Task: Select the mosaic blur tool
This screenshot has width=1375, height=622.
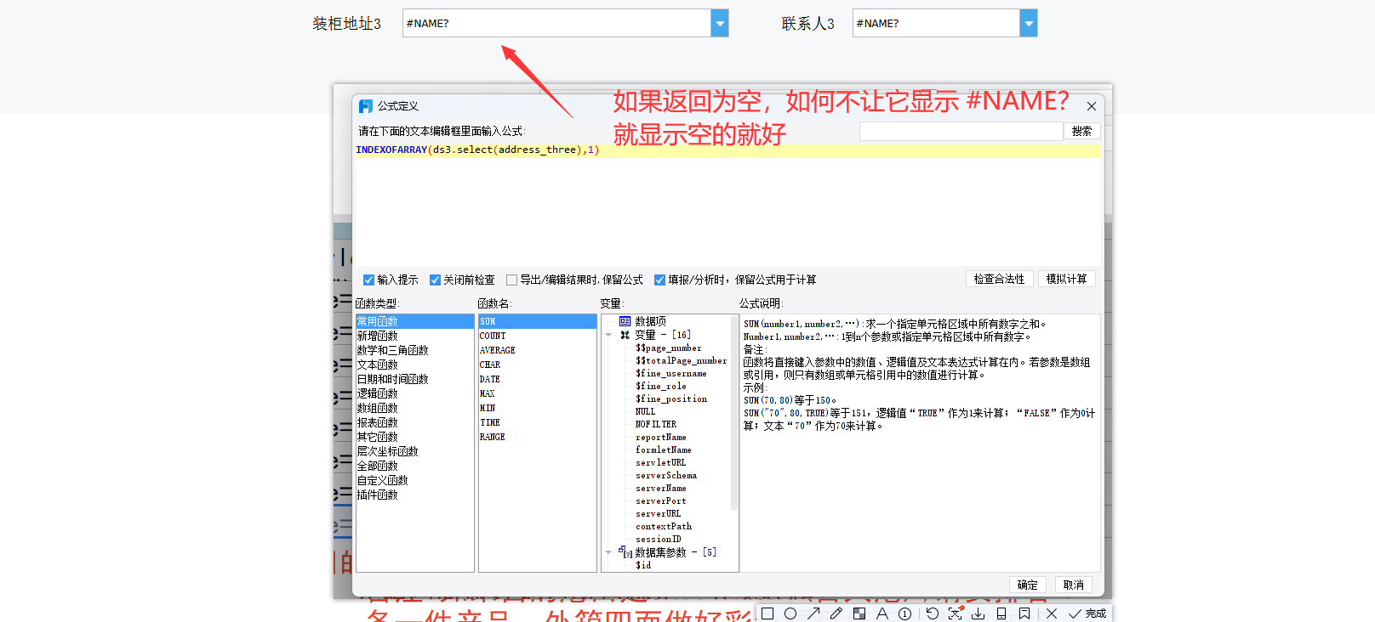Action: pos(859,614)
